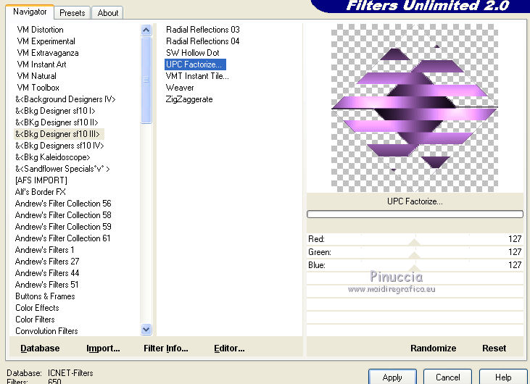
Task: Click the Database button
Action: [x=40, y=348]
